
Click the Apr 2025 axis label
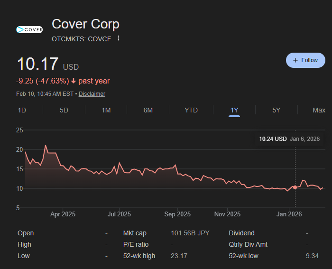pos(63,214)
